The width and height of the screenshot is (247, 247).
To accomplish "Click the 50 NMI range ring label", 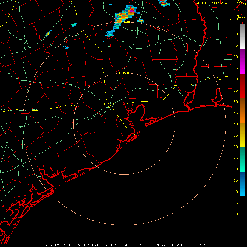I will (124, 73).
